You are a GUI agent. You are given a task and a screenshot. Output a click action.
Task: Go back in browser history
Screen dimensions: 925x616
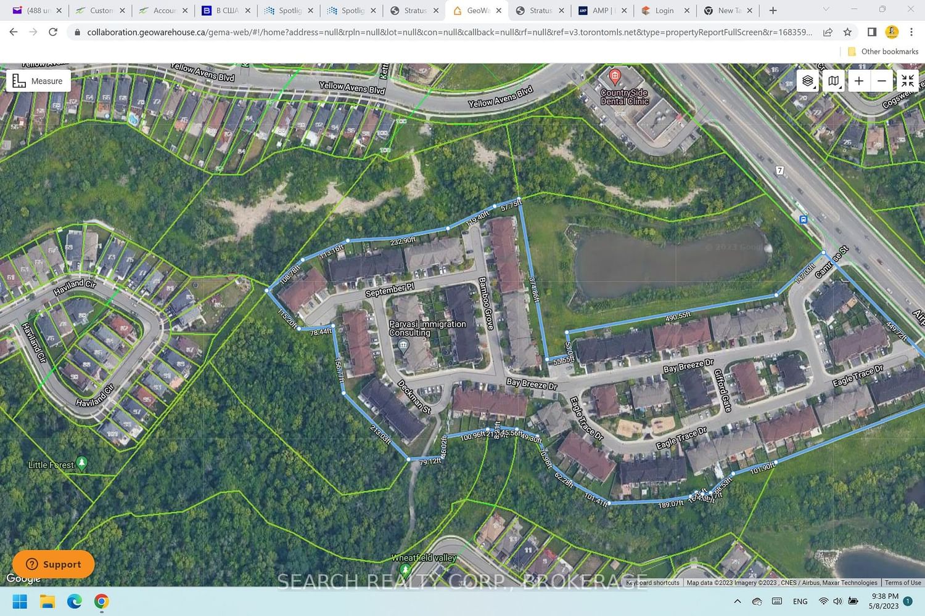14,32
